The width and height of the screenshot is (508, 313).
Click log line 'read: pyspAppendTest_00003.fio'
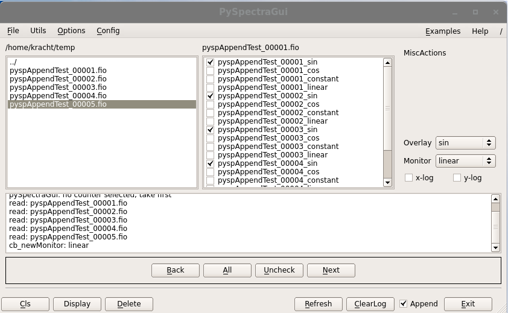(68, 220)
